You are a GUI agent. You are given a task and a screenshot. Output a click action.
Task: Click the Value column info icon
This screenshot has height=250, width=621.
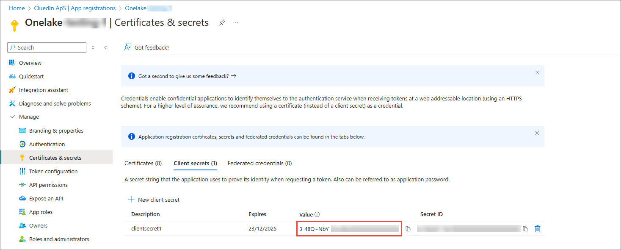[x=317, y=214]
